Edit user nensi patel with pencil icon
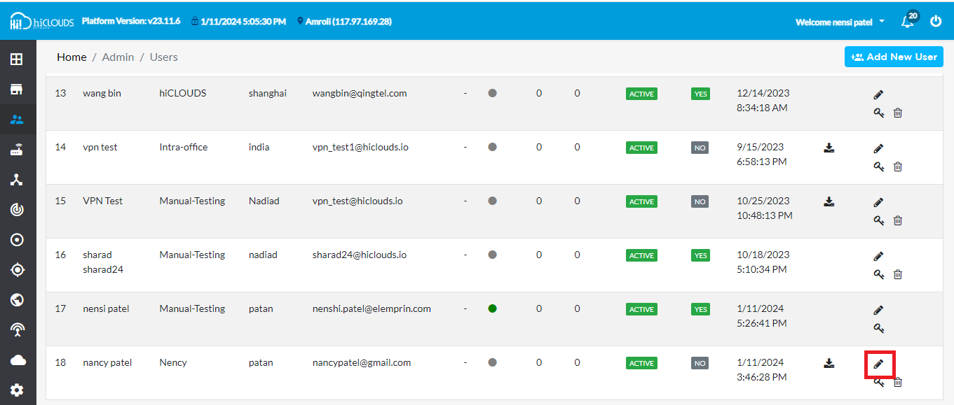Image resolution: width=954 pixels, height=405 pixels. 878,310
